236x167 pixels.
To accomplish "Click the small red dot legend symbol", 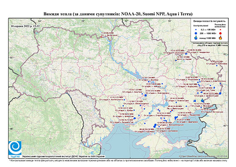I will pyautogui.click(x=221, y=30).
